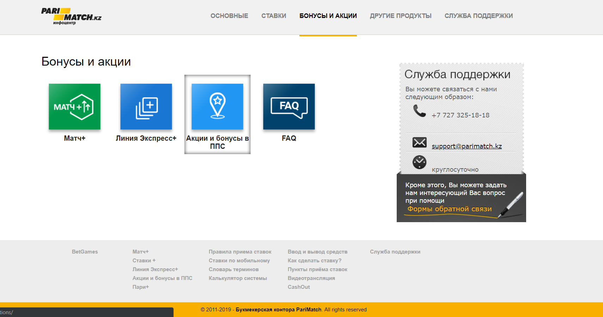Open the ДРУГИЕ ПРОДУКТЫ menu

(401, 16)
